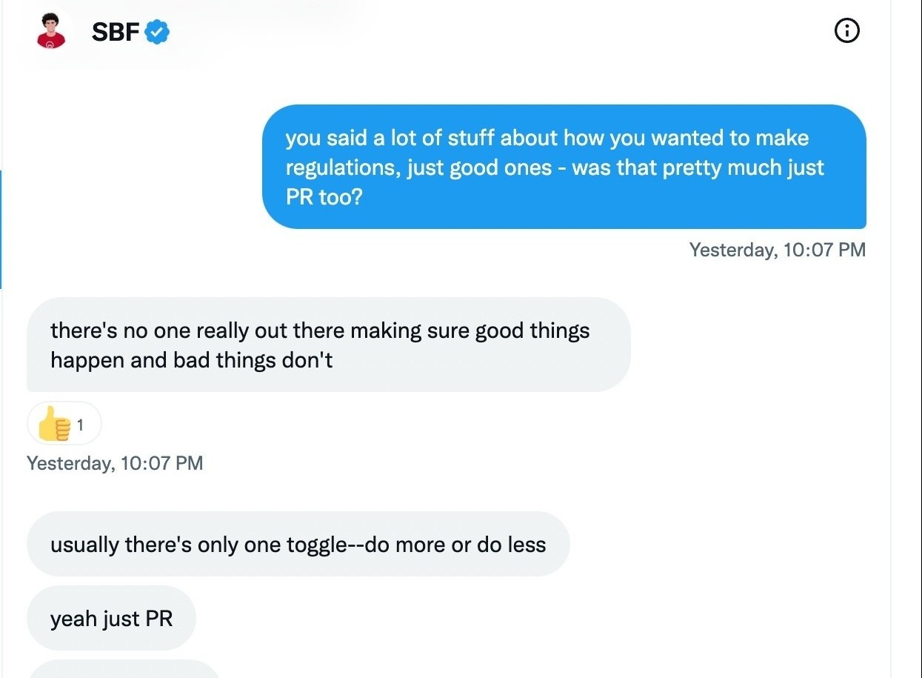Select the blue sent message bubble

click(x=564, y=167)
